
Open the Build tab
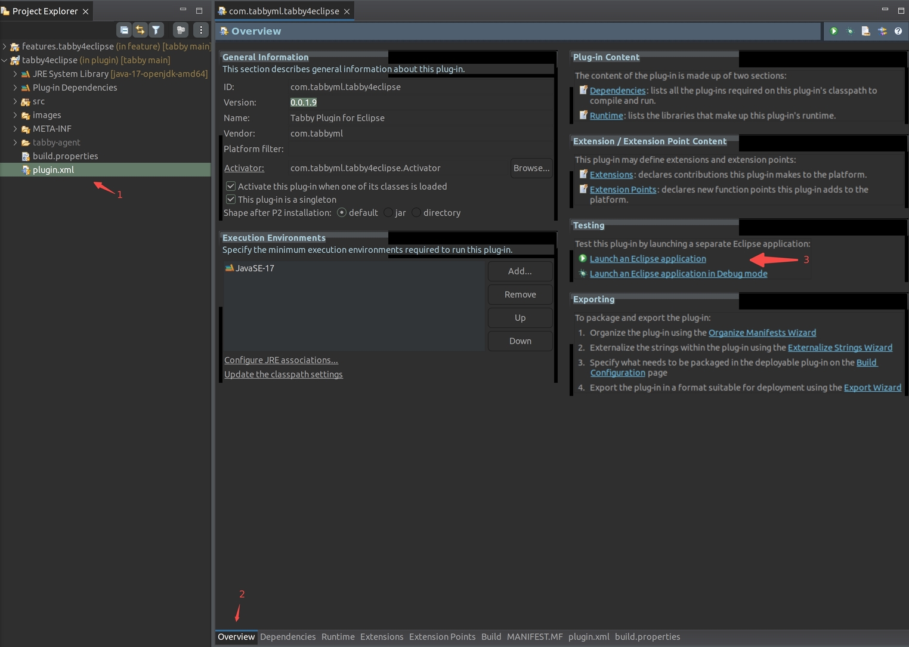coord(491,637)
